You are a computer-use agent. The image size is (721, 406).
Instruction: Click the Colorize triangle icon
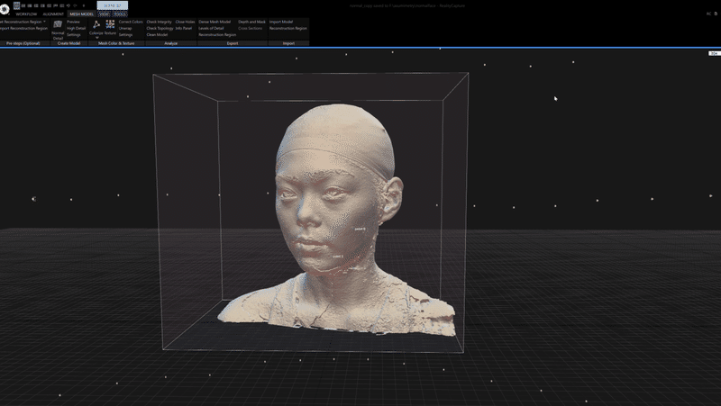pos(96,24)
